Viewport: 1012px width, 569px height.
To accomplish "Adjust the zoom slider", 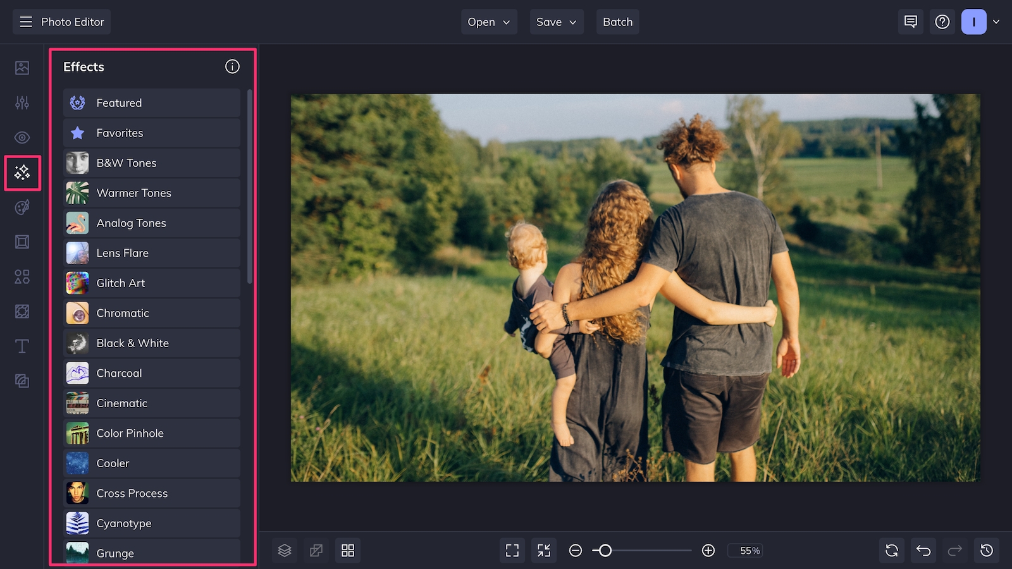I will click(604, 551).
